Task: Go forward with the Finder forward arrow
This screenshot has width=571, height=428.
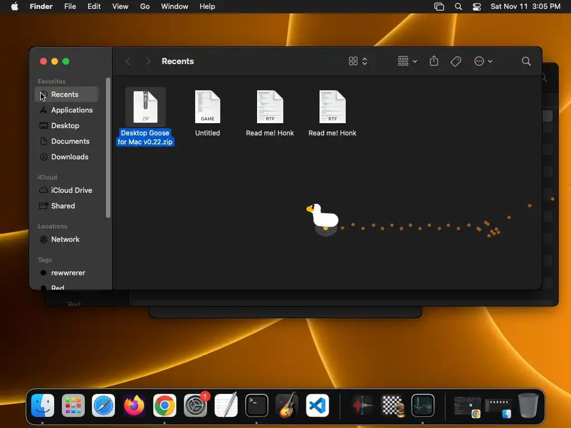Action: coord(148,61)
